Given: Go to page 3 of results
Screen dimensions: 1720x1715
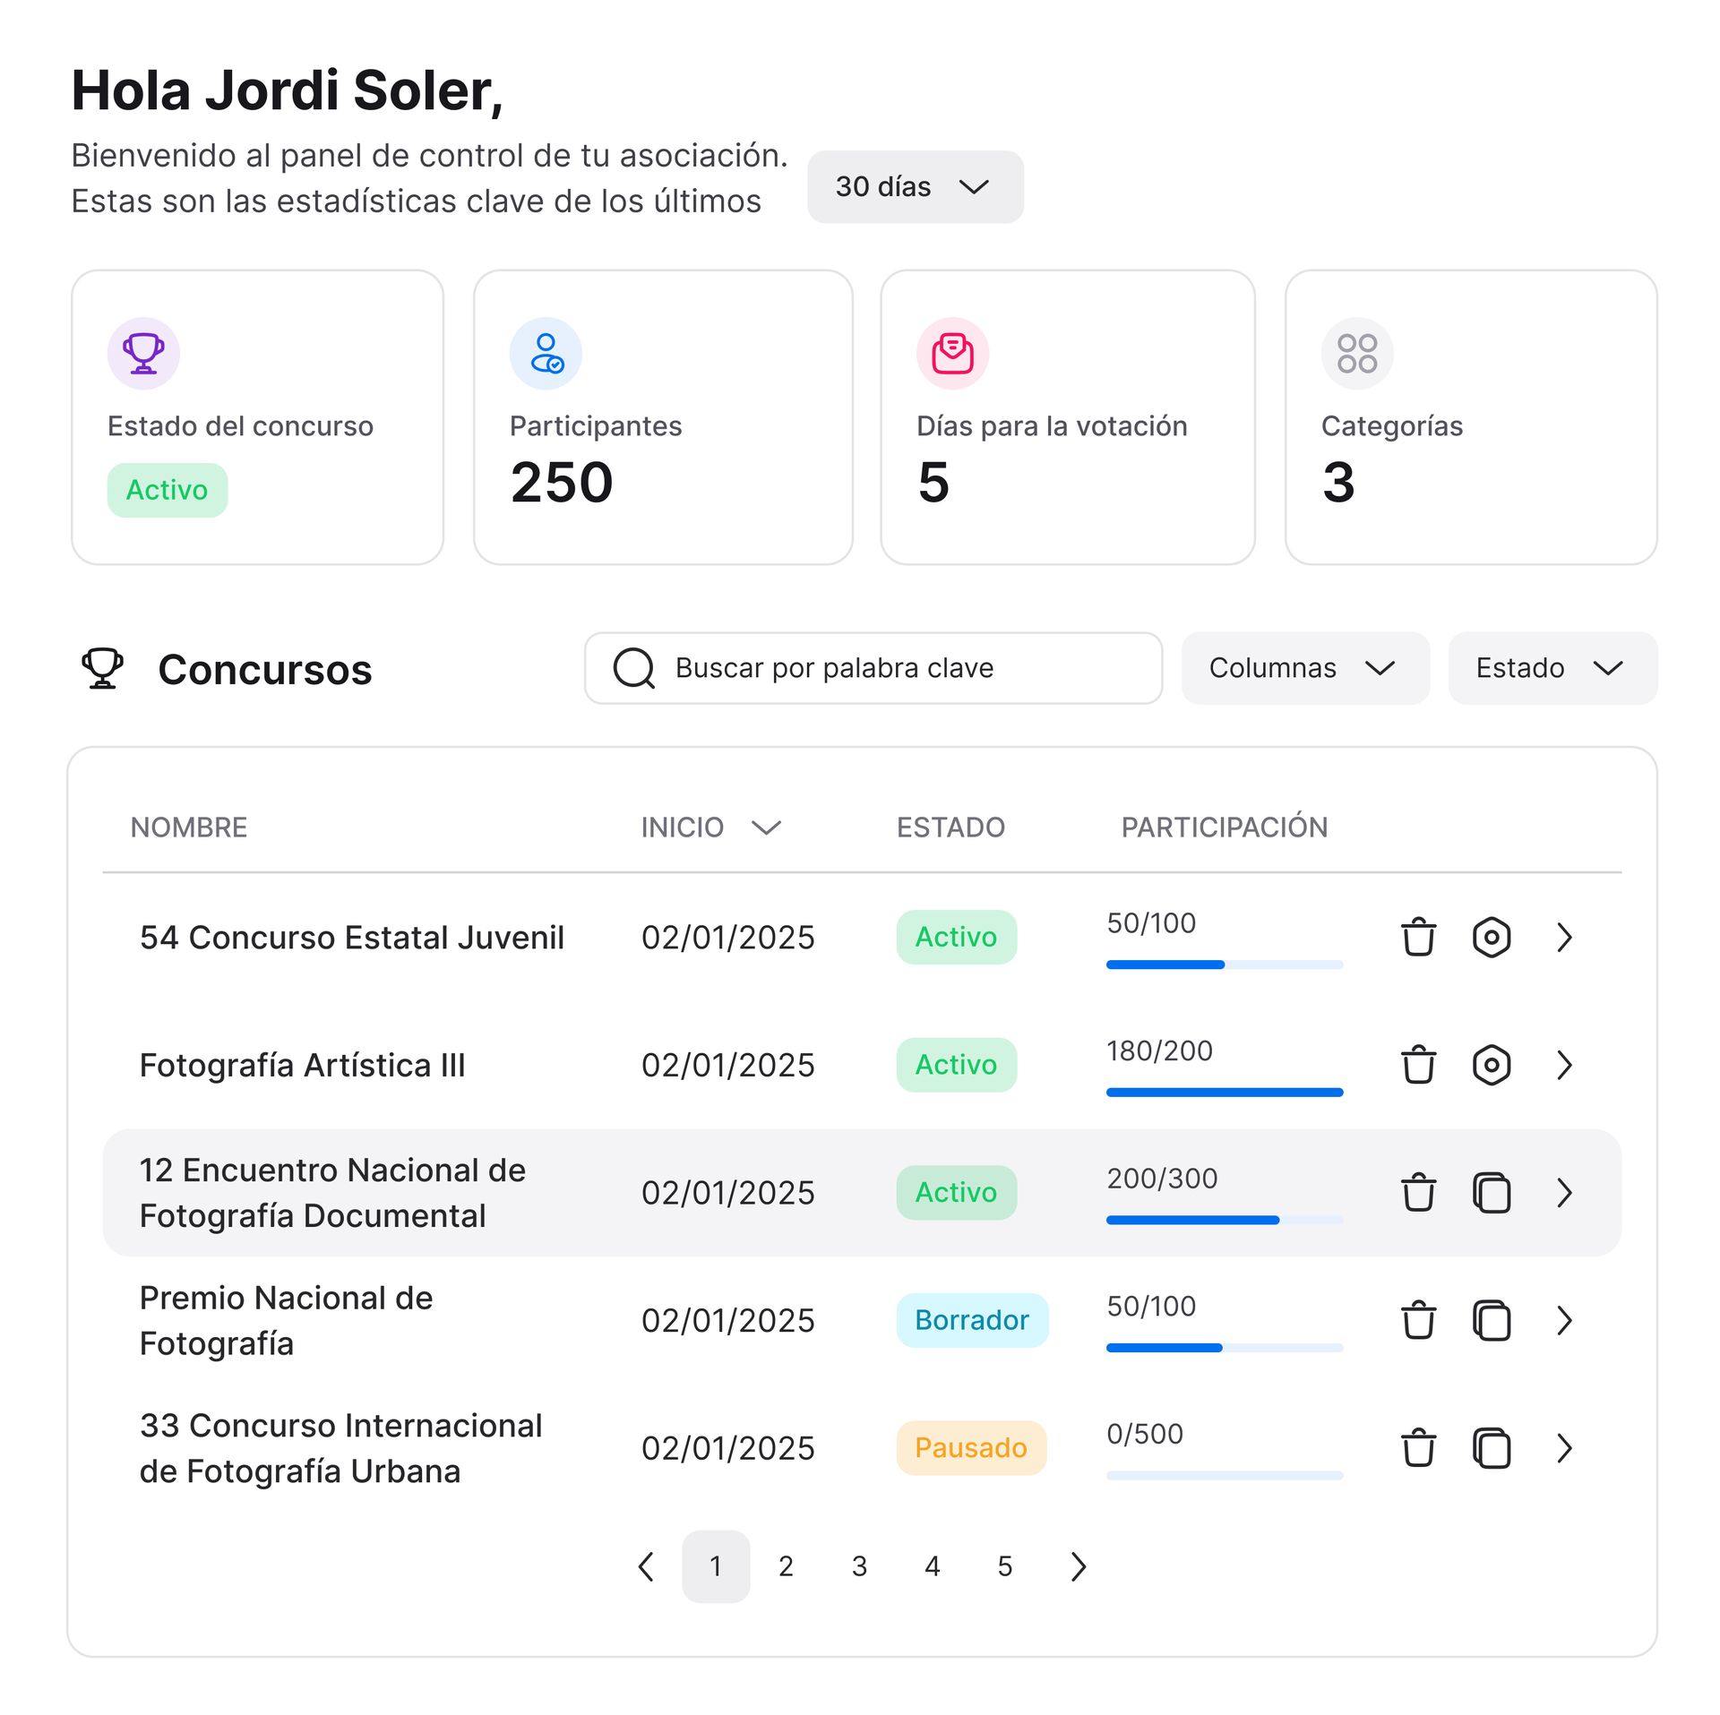Looking at the screenshot, I should tap(859, 1565).
